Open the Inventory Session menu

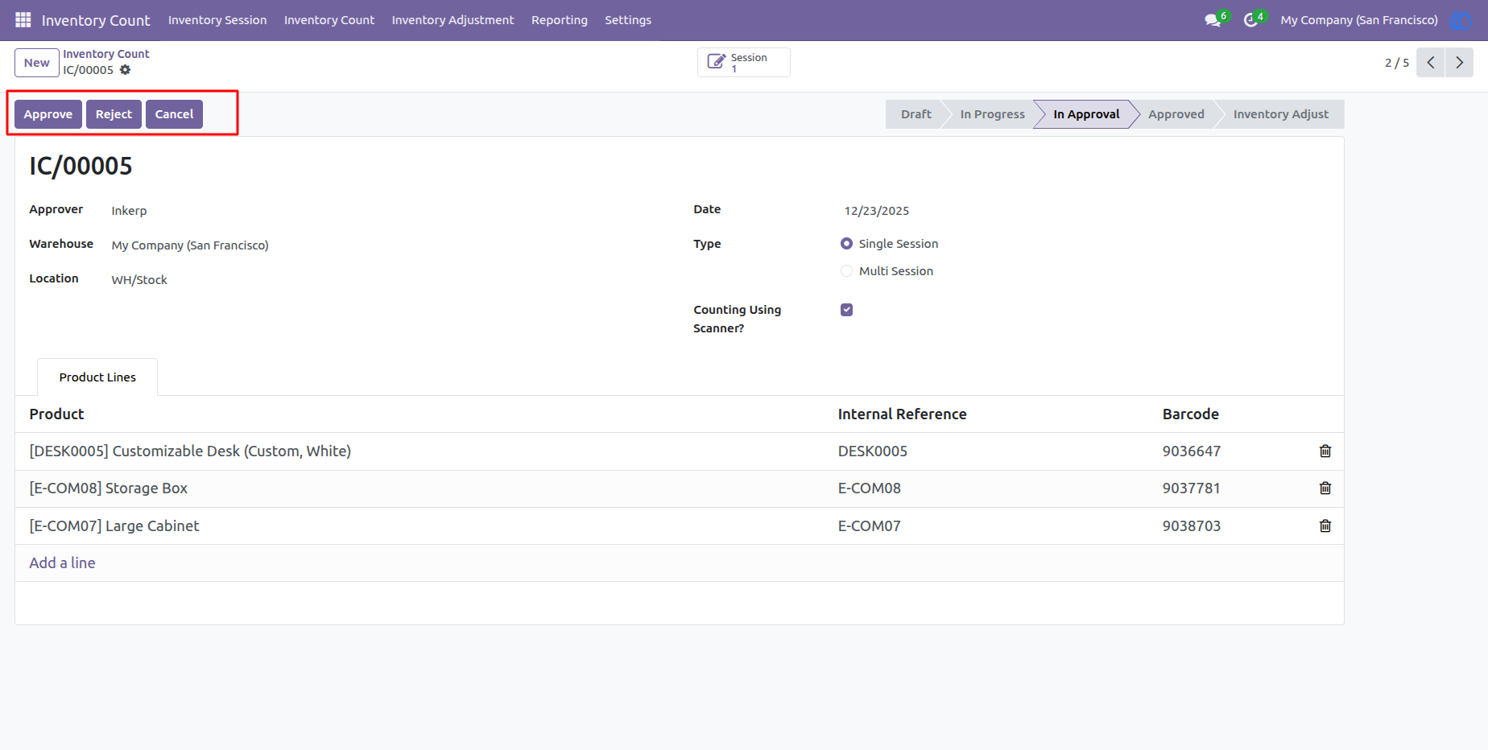[x=217, y=20]
